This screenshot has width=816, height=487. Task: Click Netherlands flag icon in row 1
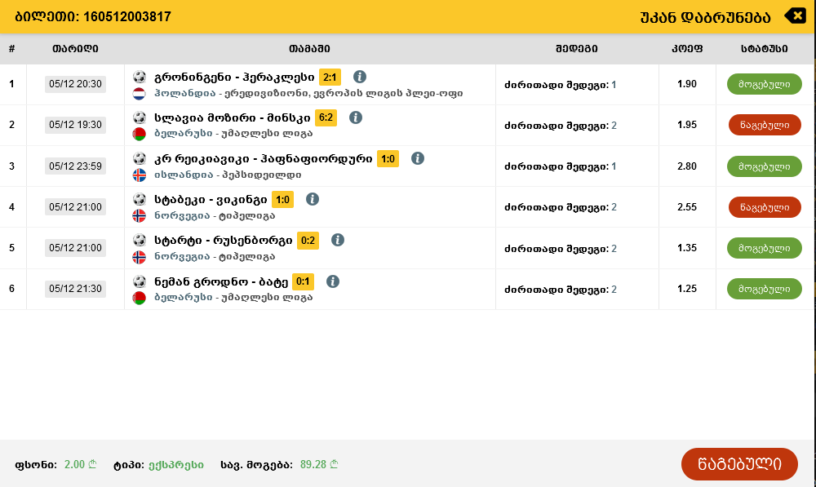139,94
